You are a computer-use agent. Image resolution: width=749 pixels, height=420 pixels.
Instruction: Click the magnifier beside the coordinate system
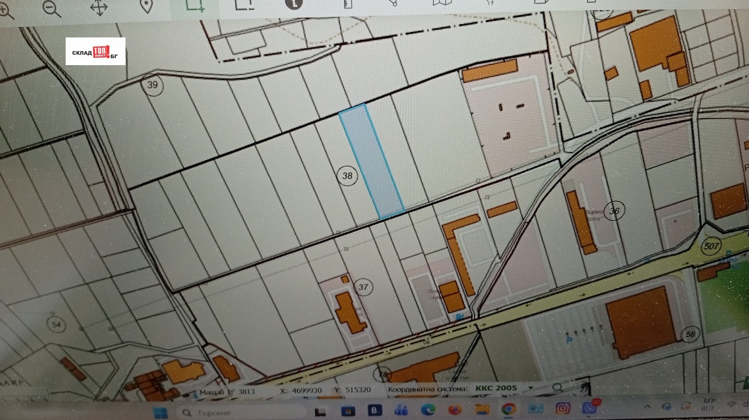pos(558,387)
